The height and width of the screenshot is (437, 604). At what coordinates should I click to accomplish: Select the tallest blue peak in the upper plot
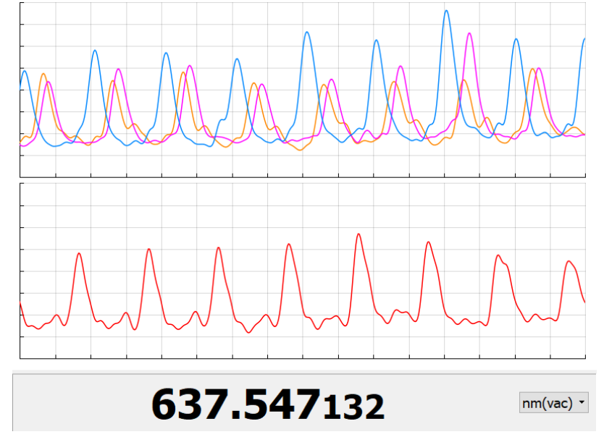(x=446, y=12)
